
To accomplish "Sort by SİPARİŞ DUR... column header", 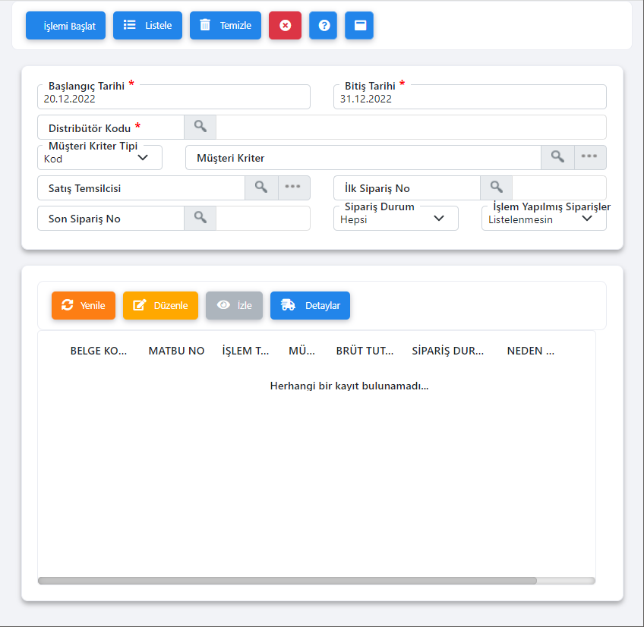I will point(448,351).
